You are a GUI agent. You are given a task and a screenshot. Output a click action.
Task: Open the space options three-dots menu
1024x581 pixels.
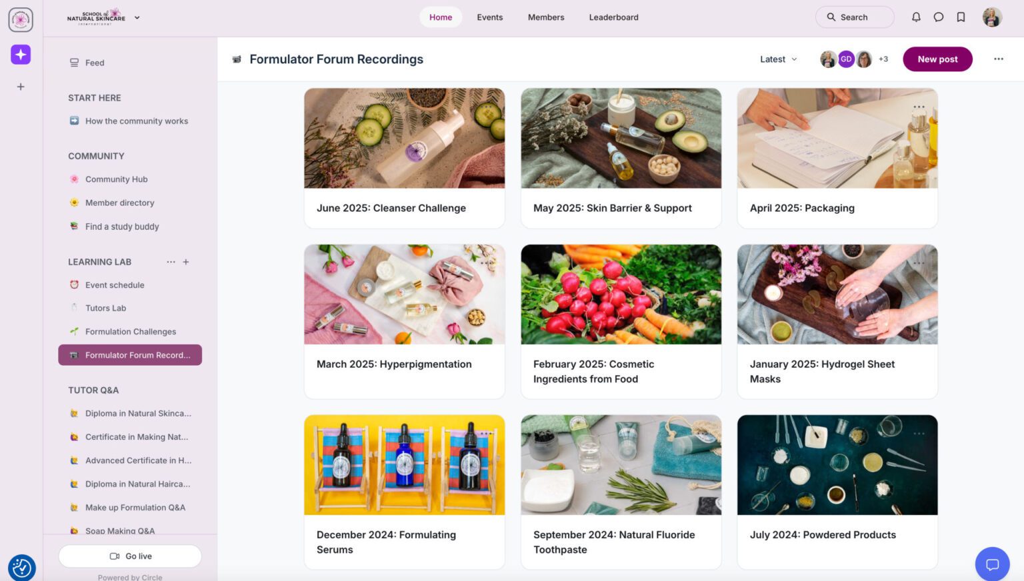[x=998, y=59]
